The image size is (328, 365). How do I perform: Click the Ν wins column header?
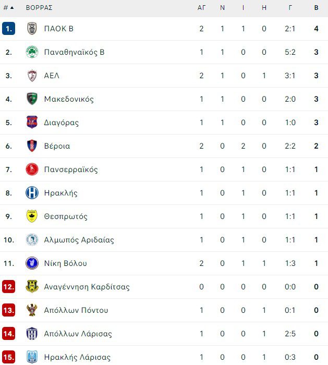click(222, 8)
